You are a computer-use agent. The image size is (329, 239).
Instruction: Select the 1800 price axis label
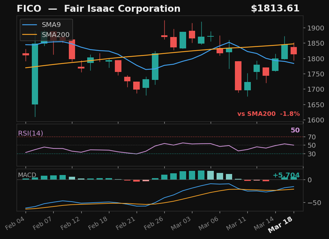pyautogui.click(x=316, y=59)
